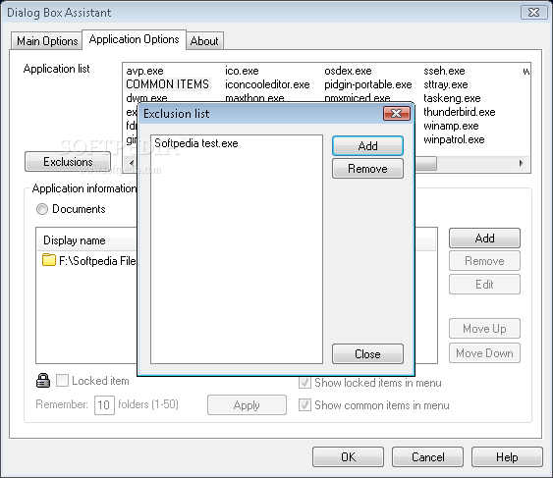553x478 pixels.
Task: Click the Cancel button
Action: tap(428, 457)
